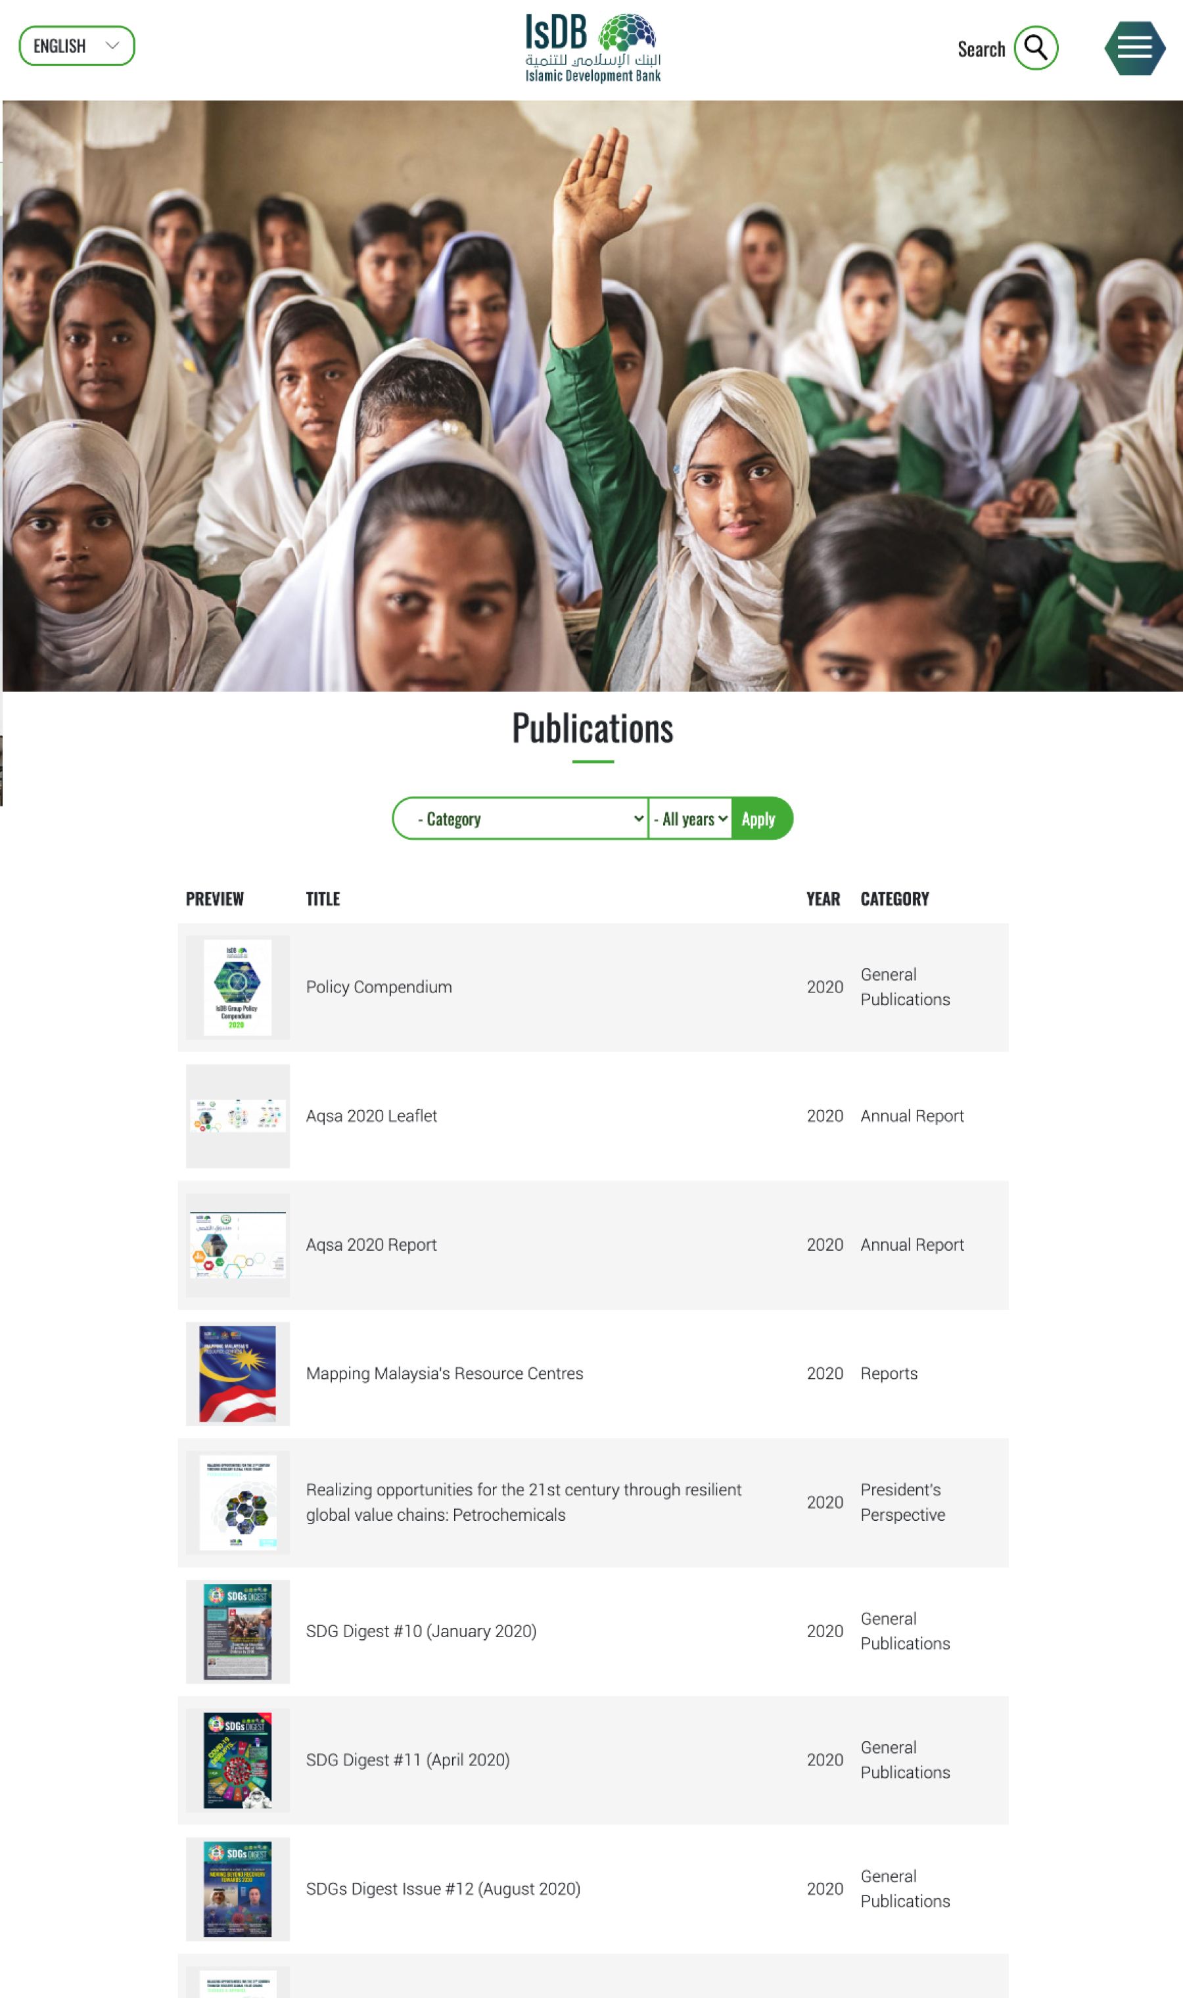
Task: Open the Petrochemicals value chains publication
Action: pyautogui.click(x=524, y=1502)
